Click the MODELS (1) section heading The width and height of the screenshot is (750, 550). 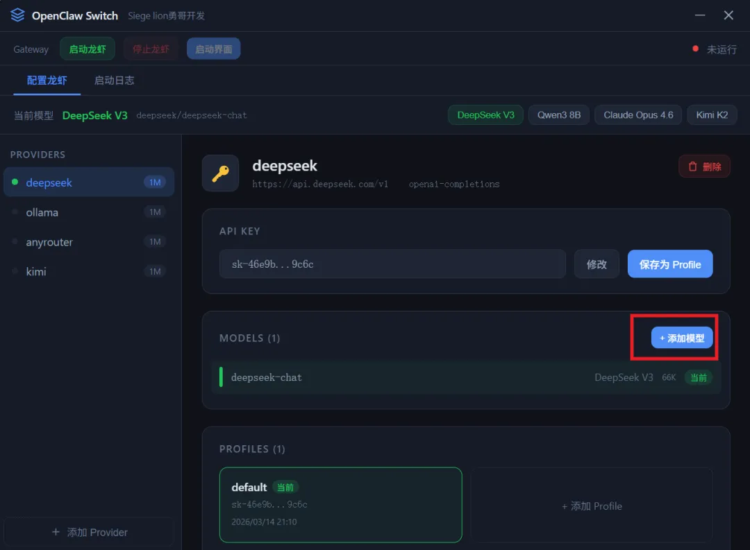(x=250, y=338)
